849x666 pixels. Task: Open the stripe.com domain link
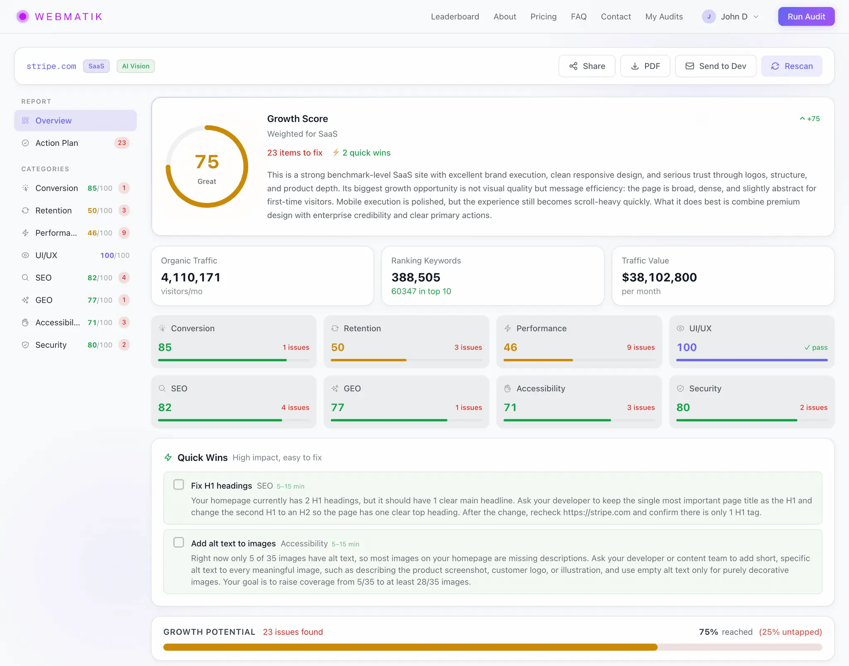(x=51, y=66)
